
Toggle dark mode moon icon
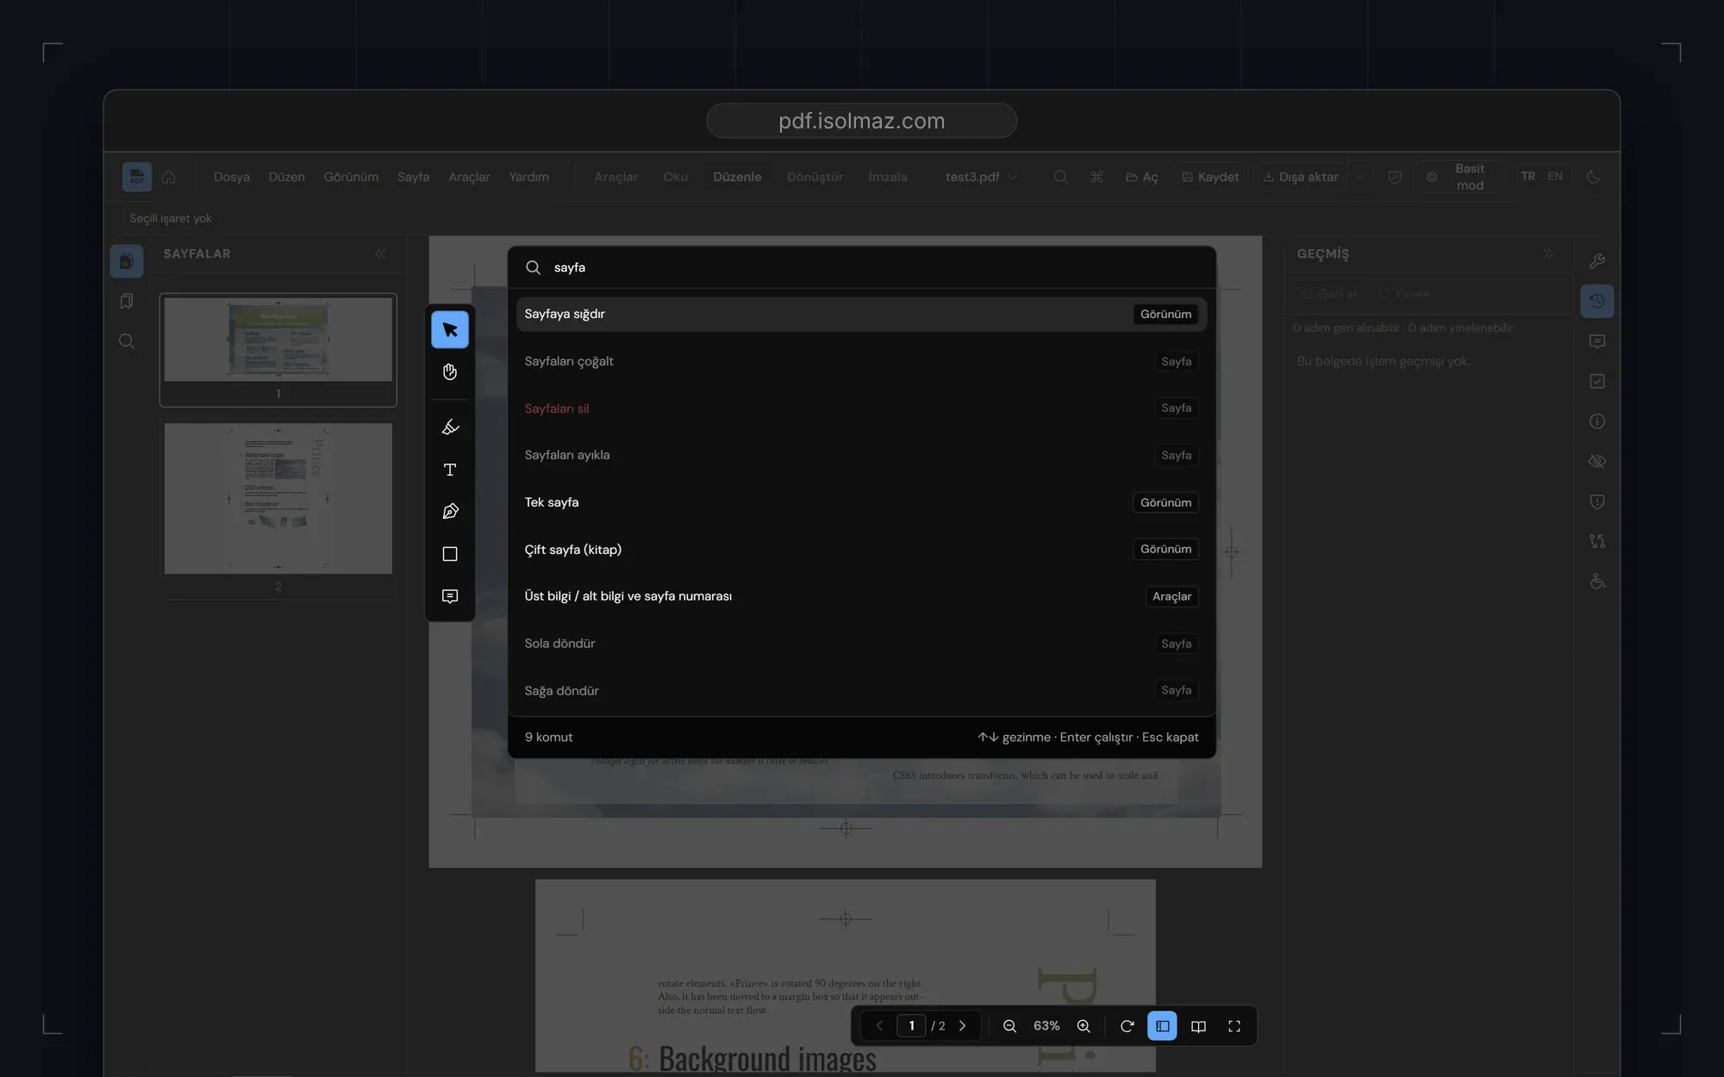pyautogui.click(x=1593, y=177)
